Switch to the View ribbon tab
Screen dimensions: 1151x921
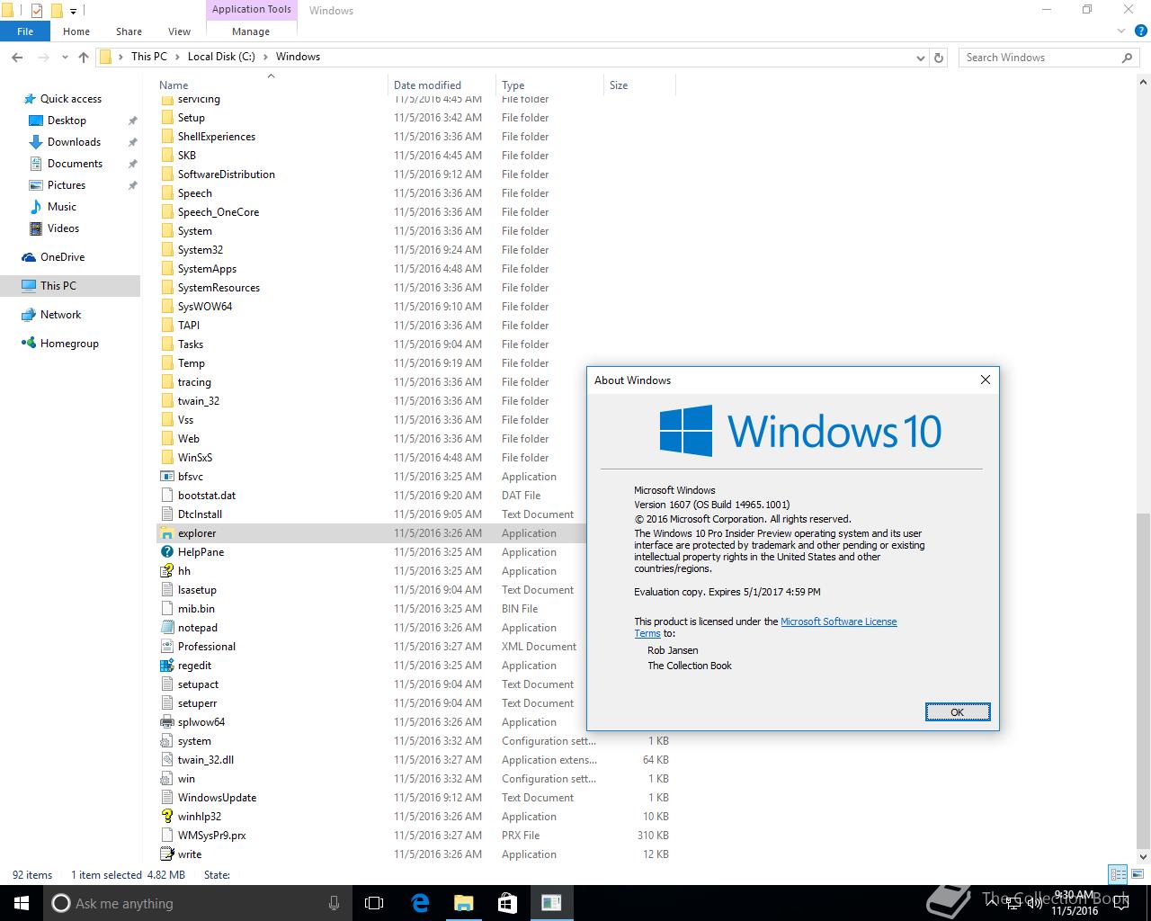tap(179, 31)
